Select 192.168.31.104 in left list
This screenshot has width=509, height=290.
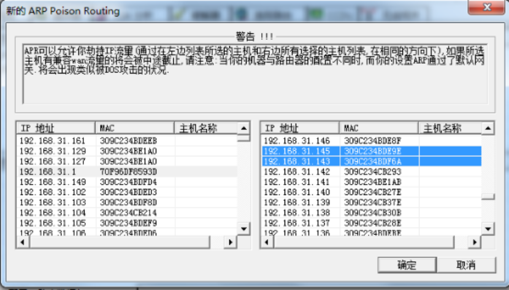tap(127, 213)
